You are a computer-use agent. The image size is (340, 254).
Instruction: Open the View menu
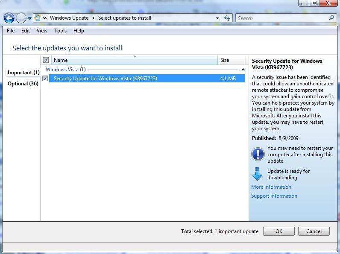point(42,31)
